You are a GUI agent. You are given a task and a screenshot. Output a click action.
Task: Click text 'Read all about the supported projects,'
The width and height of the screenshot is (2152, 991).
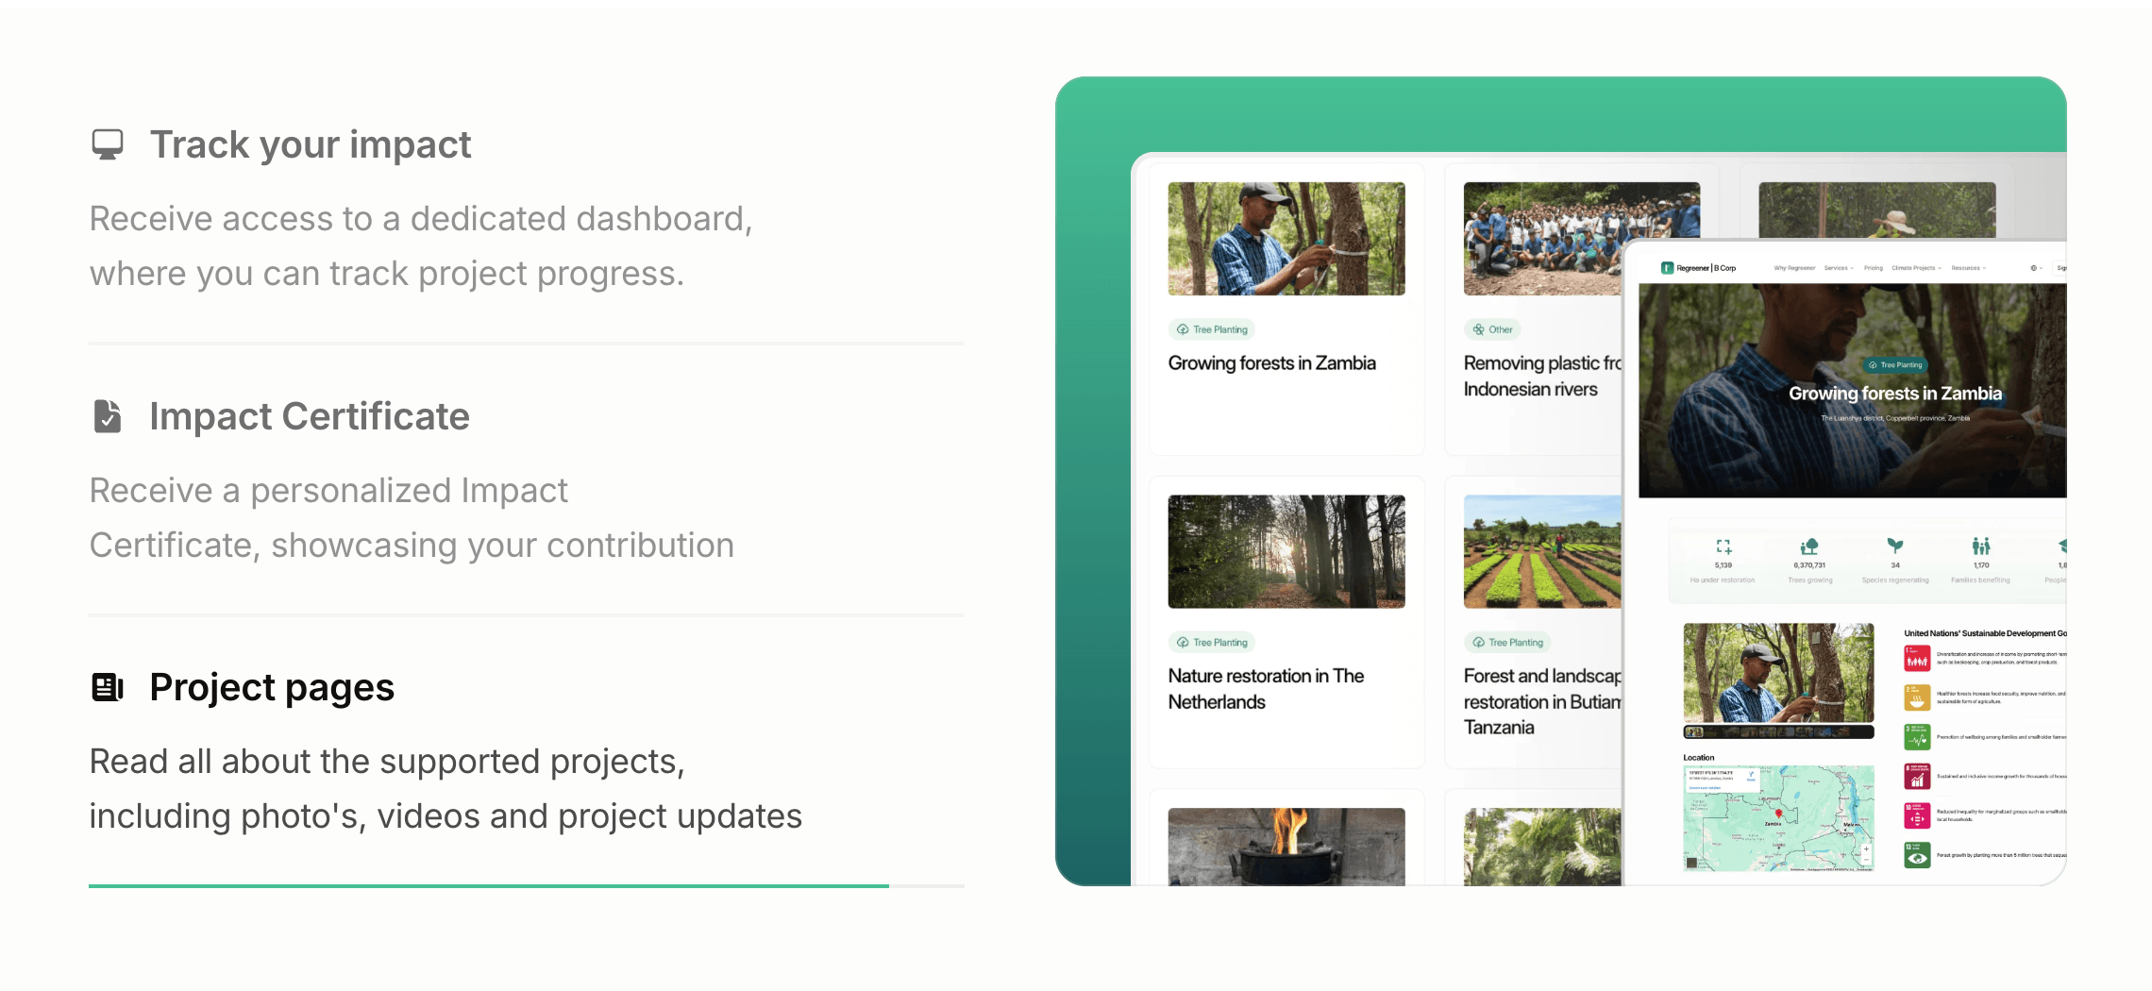point(387,762)
